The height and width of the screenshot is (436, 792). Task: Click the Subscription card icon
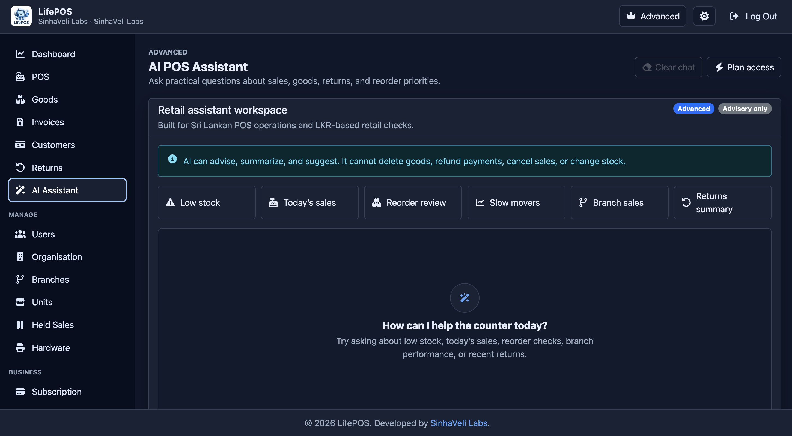[20, 392]
